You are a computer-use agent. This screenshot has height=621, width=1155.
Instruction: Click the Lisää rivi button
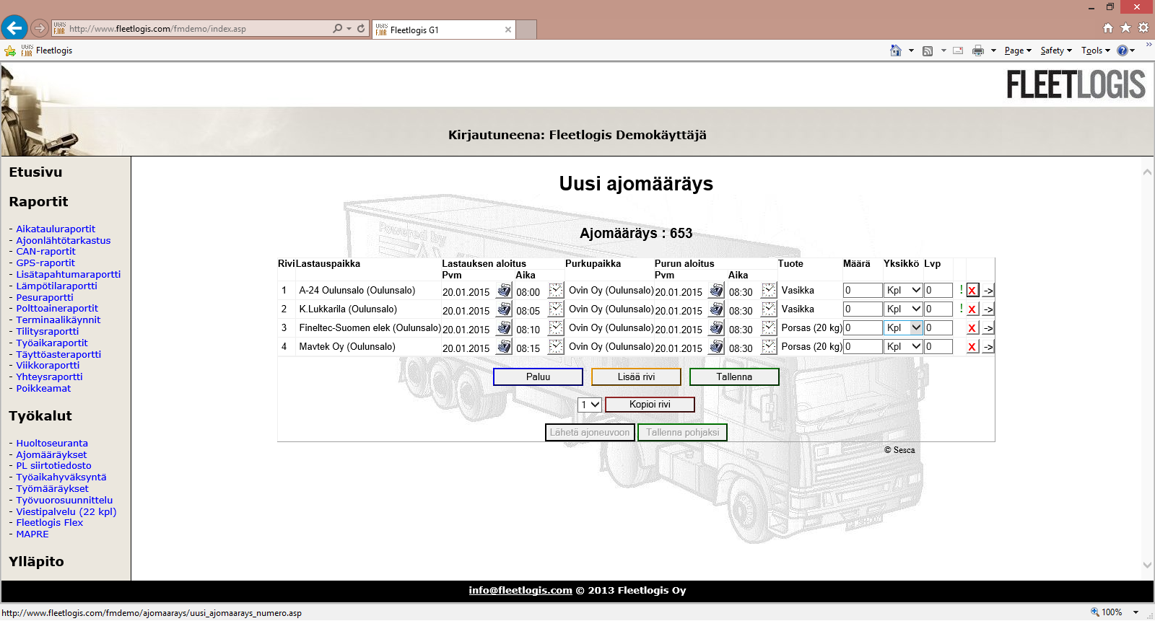[636, 376]
